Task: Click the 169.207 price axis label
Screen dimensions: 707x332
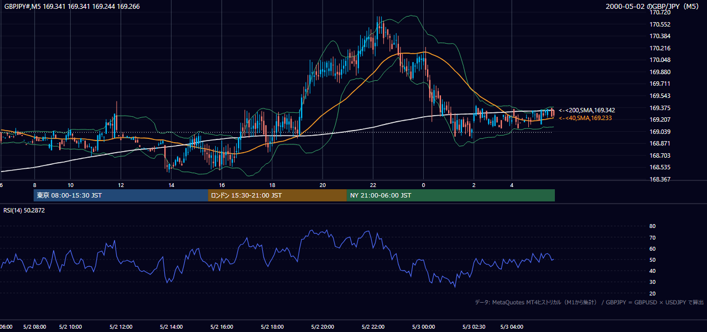Action: (660, 120)
